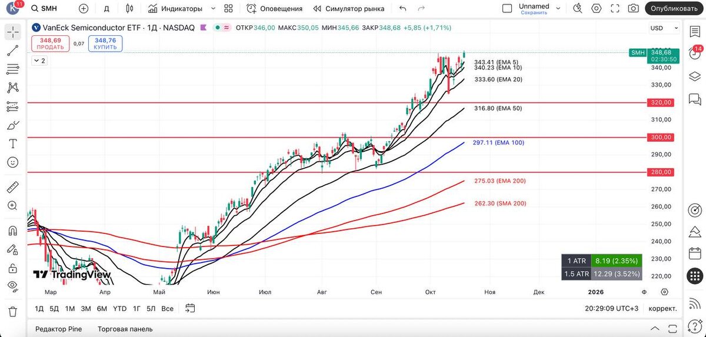Toggle the magnet snap mode
Image resolution: width=706 pixels, height=337 pixels.
(13, 231)
